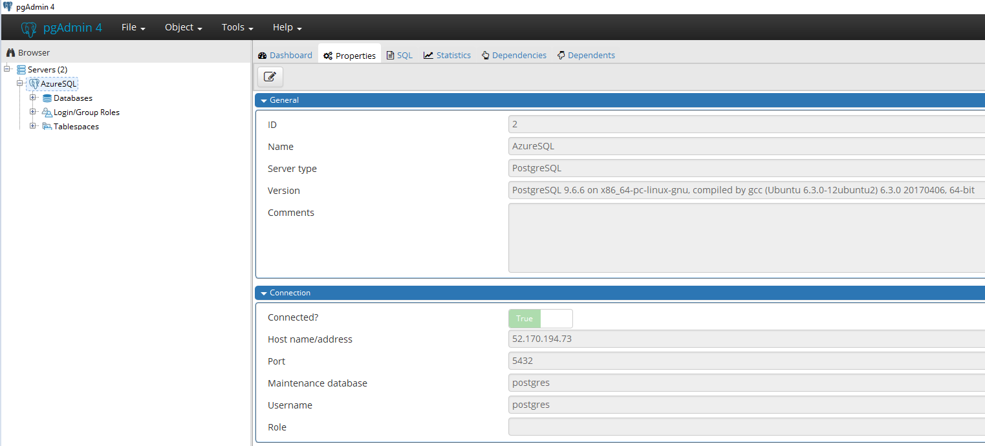This screenshot has height=446, width=985.
Task: Expand the Login/Group Roles node
Action: [33, 112]
